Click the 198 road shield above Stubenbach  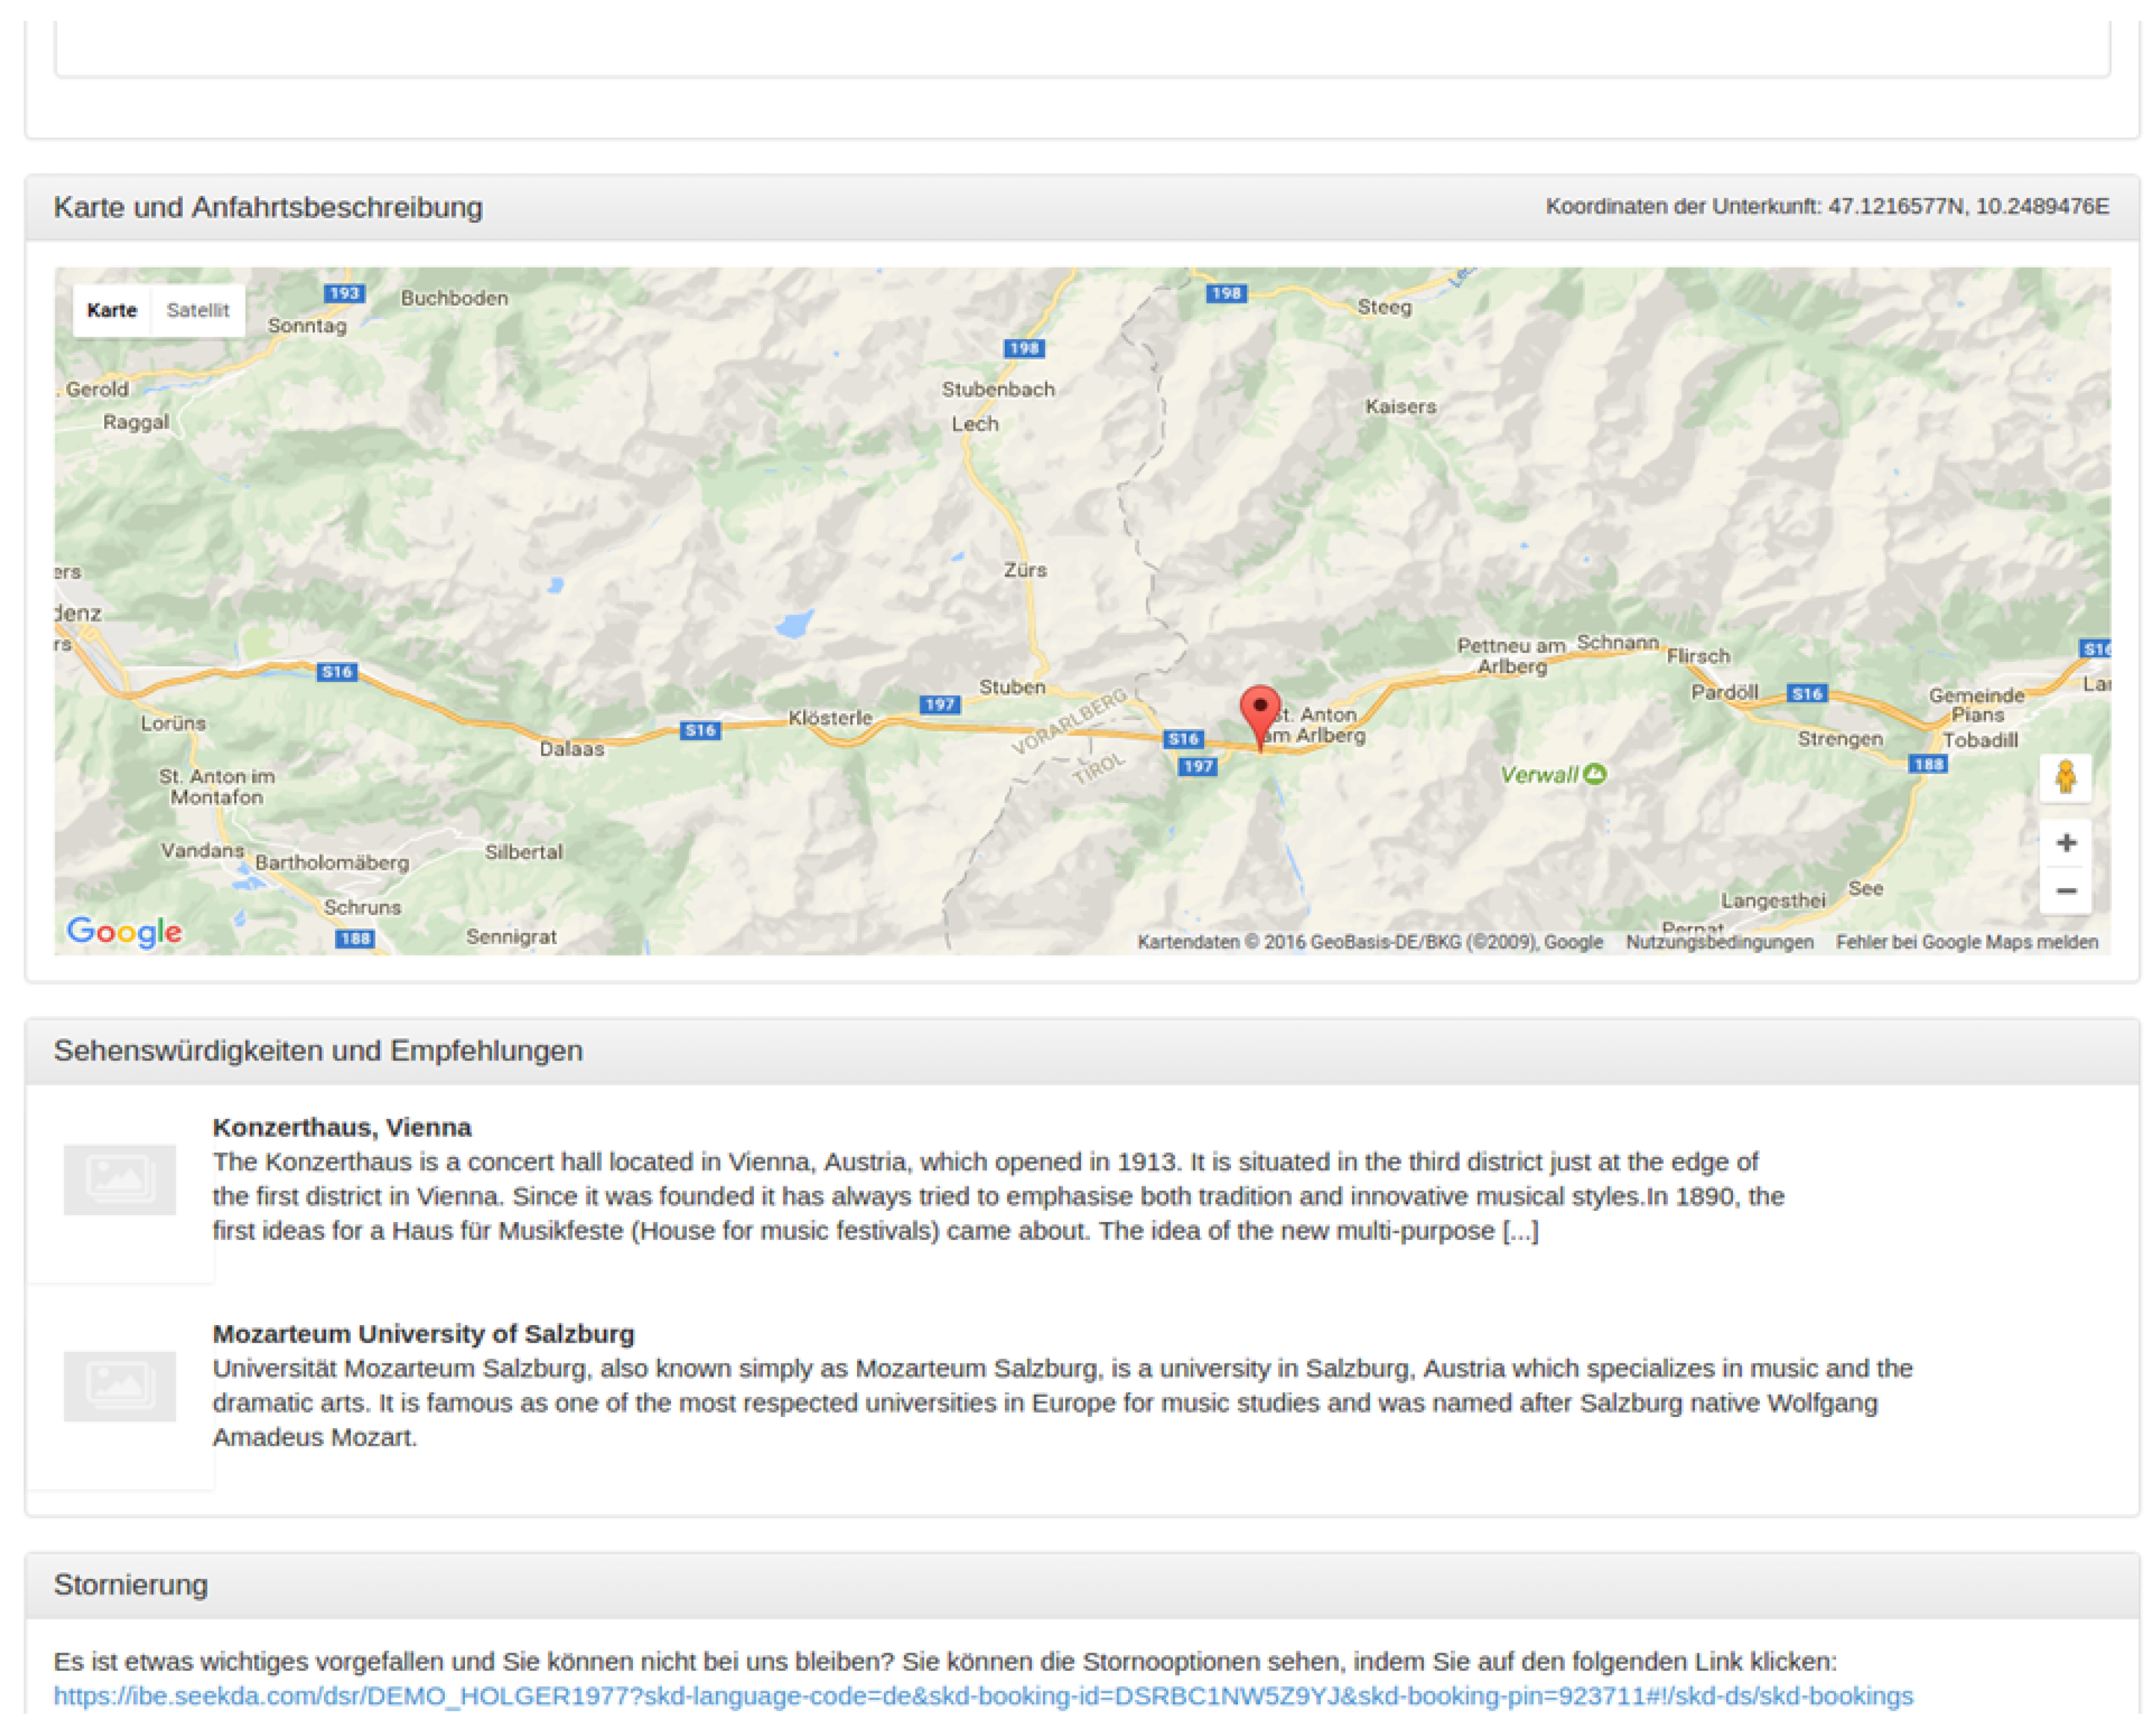(x=1023, y=348)
